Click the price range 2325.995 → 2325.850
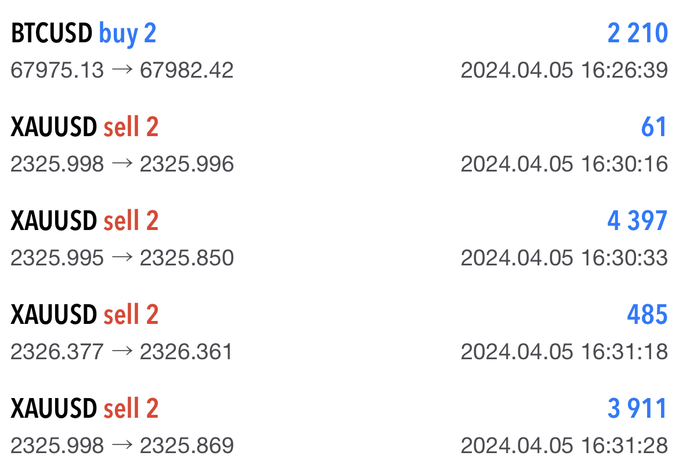The image size is (679, 467). pyautogui.click(x=122, y=258)
